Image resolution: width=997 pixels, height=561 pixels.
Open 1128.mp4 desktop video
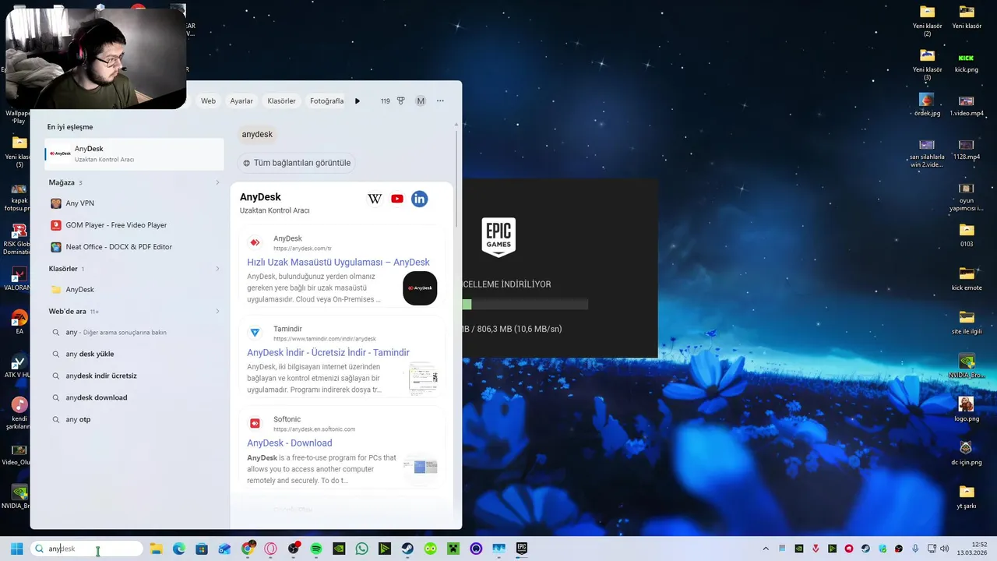coord(967,150)
